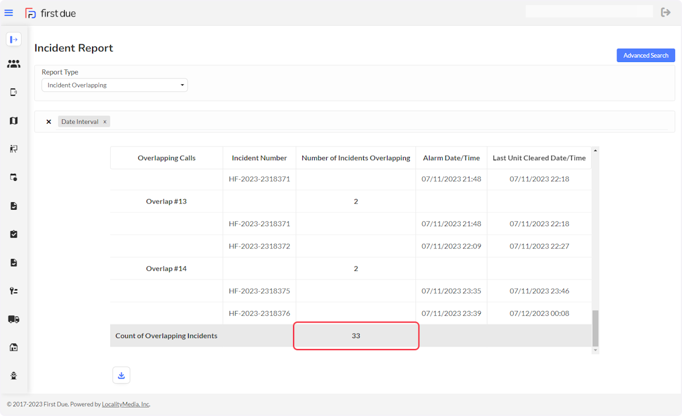682x416 pixels.
Task: Click incident number HF-2023-2318375
Action: (x=259, y=291)
